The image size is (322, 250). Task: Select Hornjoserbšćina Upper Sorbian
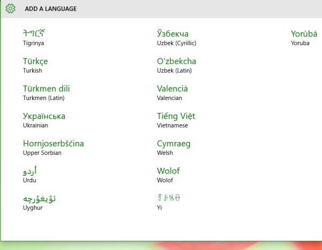[x=53, y=147]
